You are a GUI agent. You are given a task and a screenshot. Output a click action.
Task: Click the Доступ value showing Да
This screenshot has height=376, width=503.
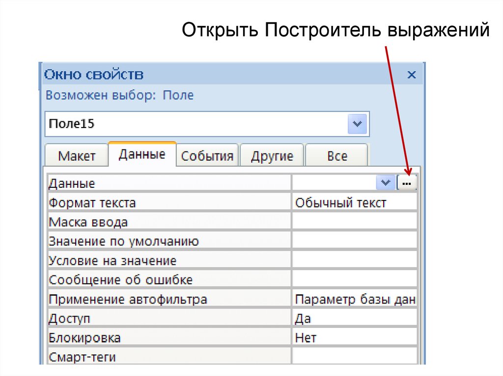(x=354, y=319)
